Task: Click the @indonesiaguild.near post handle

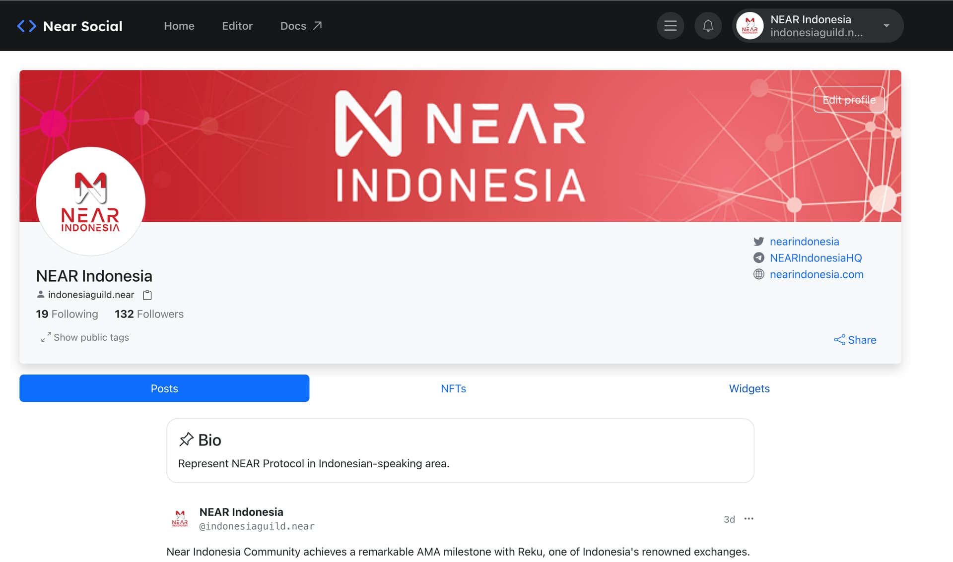Action: pos(257,526)
